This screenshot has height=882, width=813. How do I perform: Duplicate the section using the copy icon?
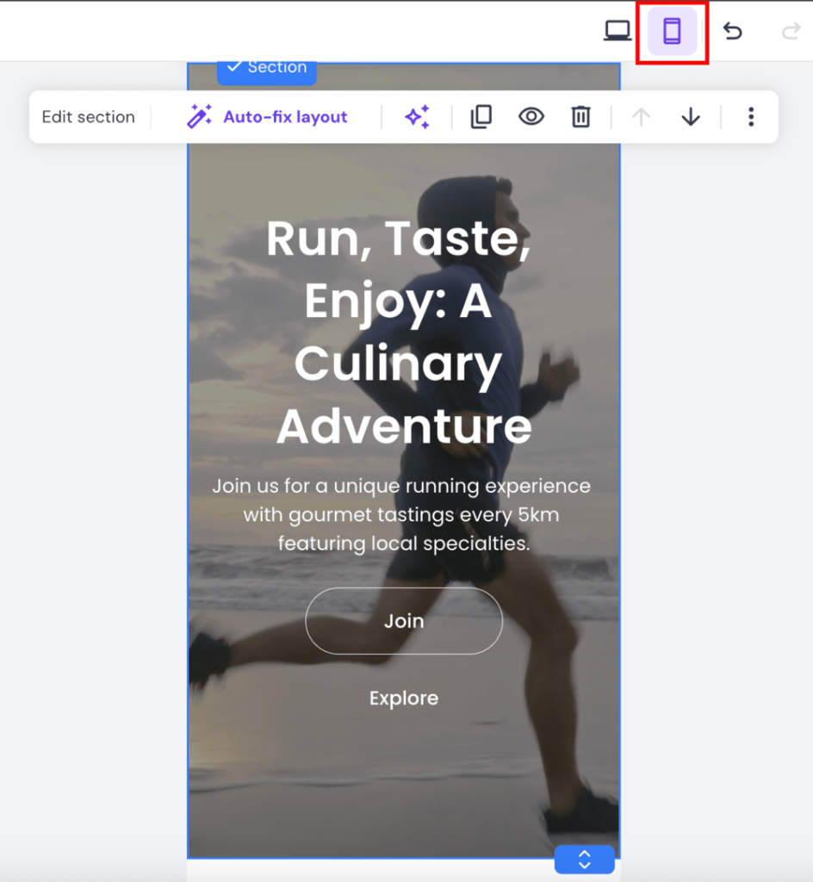coord(481,116)
